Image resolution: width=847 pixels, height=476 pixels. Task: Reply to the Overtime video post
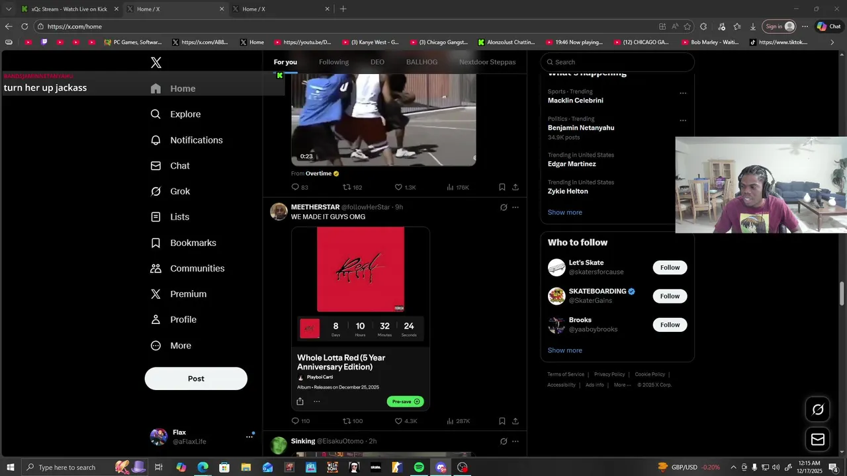[x=300, y=188]
